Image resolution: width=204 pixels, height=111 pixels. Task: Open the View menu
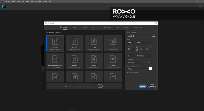(40, 1)
